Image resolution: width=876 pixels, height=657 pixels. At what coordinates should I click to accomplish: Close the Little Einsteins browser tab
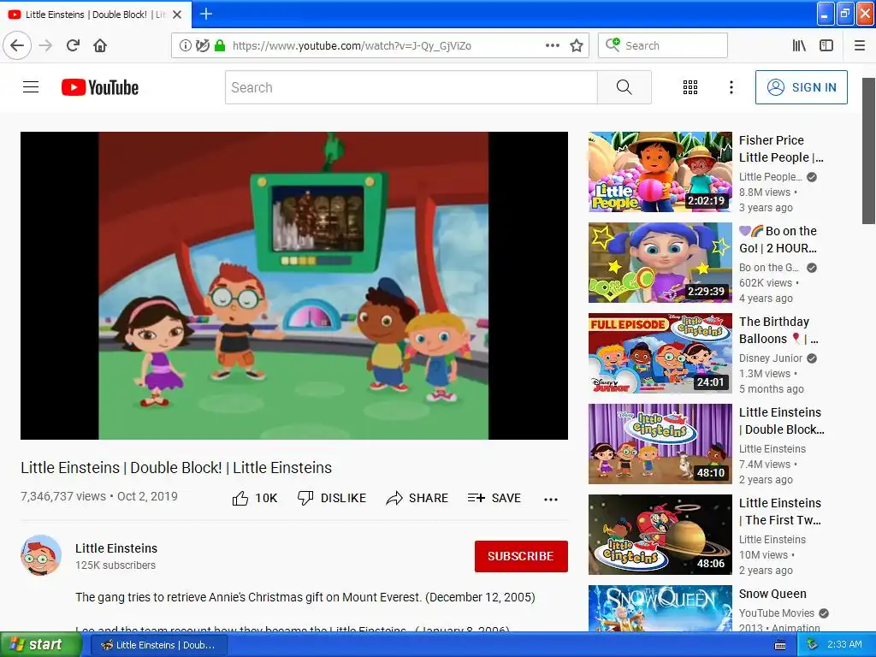click(x=177, y=15)
